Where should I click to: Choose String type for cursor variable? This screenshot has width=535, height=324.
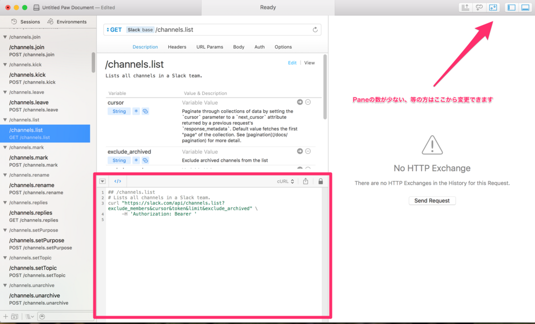(x=119, y=111)
